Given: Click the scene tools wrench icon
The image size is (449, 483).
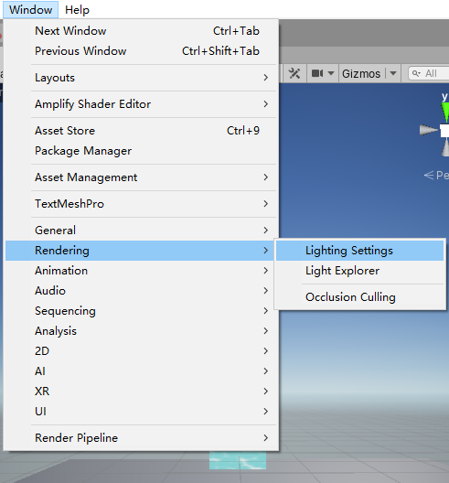Looking at the screenshot, I should pyautogui.click(x=294, y=73).
